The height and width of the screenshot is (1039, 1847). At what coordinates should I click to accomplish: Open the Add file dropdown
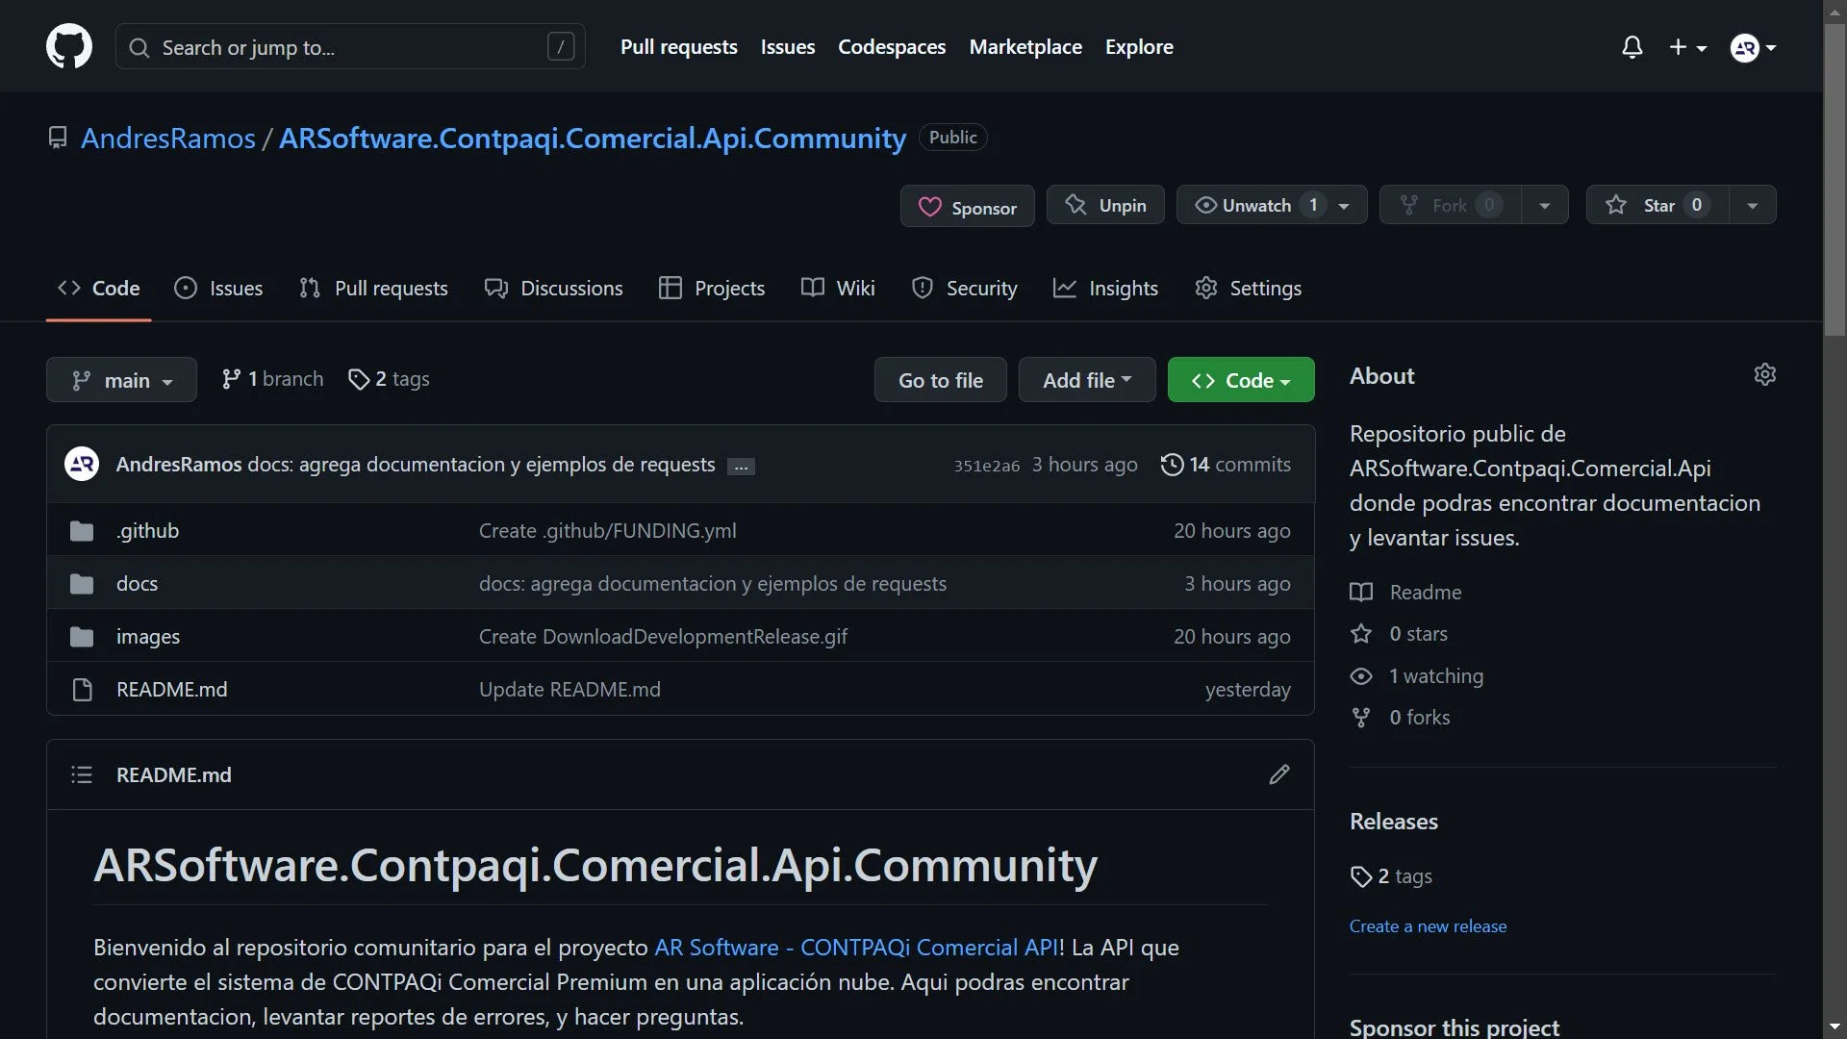[x=1086, y=379]
